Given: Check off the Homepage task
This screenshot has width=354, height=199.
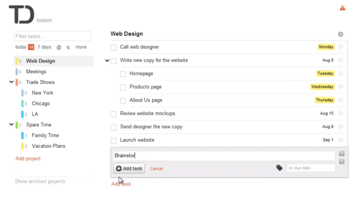Looking at the screenshot, I should pyautogui.click(x=123, y=73).
